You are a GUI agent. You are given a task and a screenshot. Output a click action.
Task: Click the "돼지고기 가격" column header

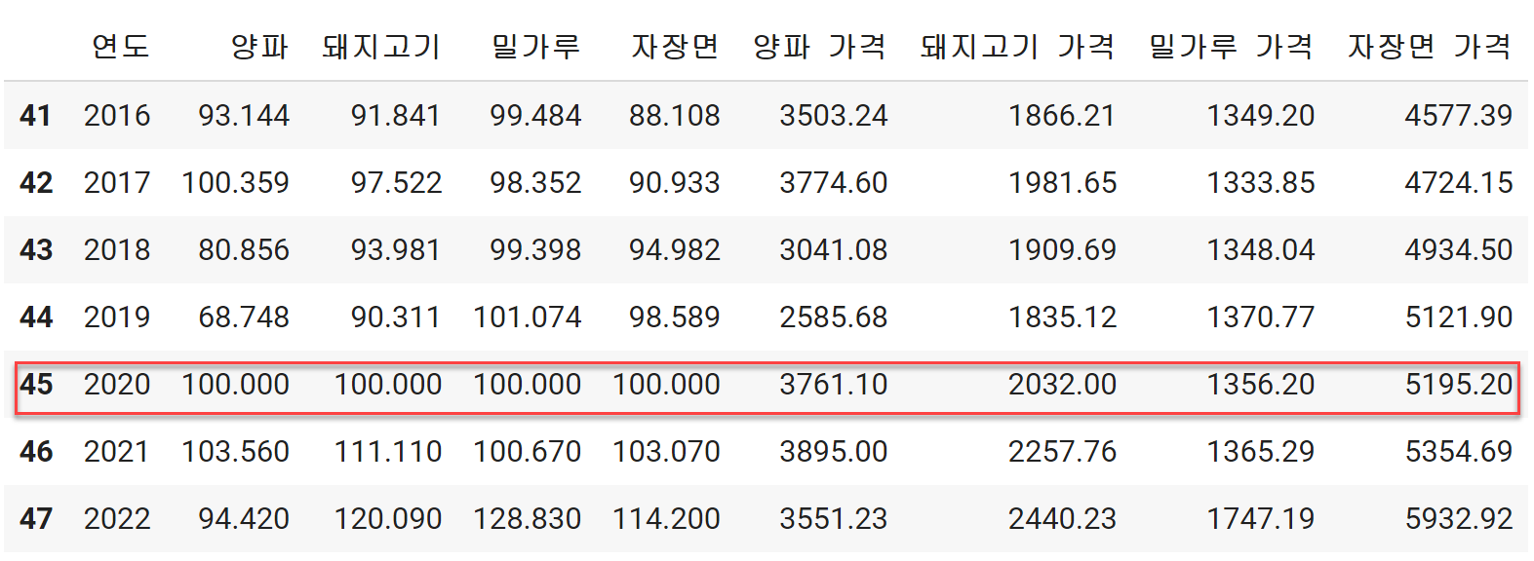pyautogui.click(x=1018, y=46)
